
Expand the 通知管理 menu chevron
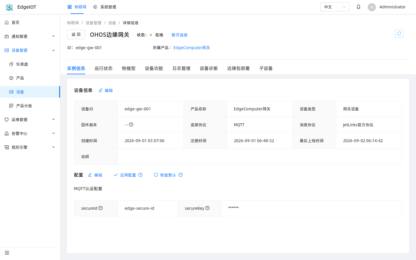[53, 36]
